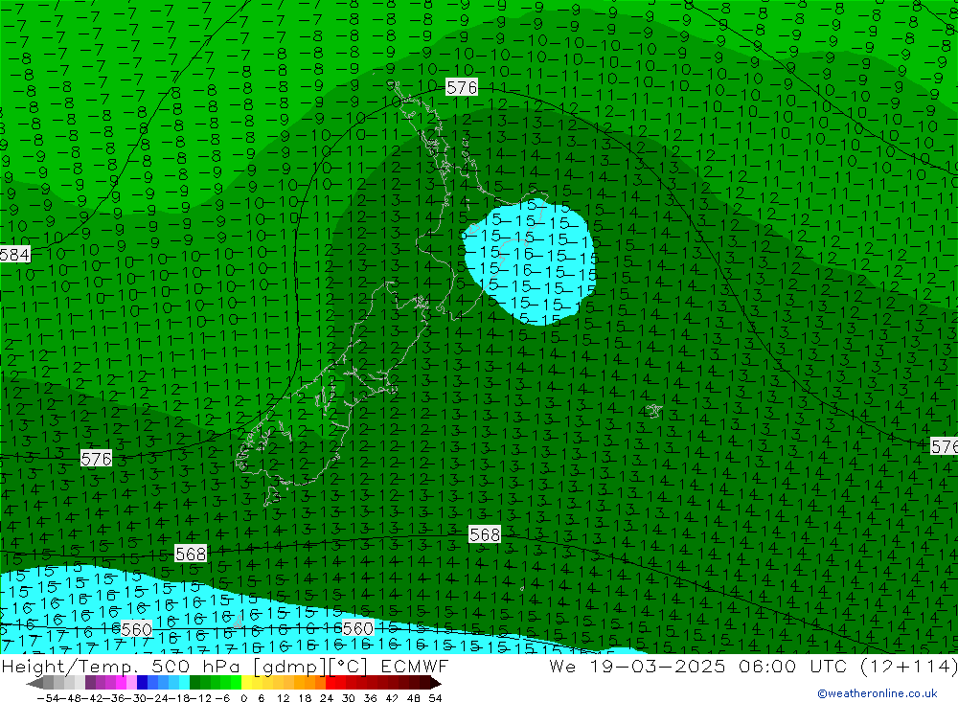Click the forecast date 'We 19-03-2025'
958x702 pixels.
(637, 667)
